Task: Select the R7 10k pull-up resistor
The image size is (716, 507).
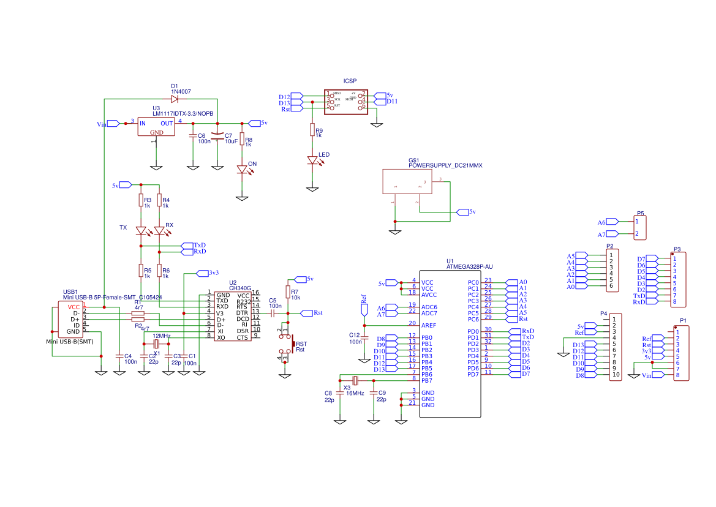Action: (x=288, y=291)
